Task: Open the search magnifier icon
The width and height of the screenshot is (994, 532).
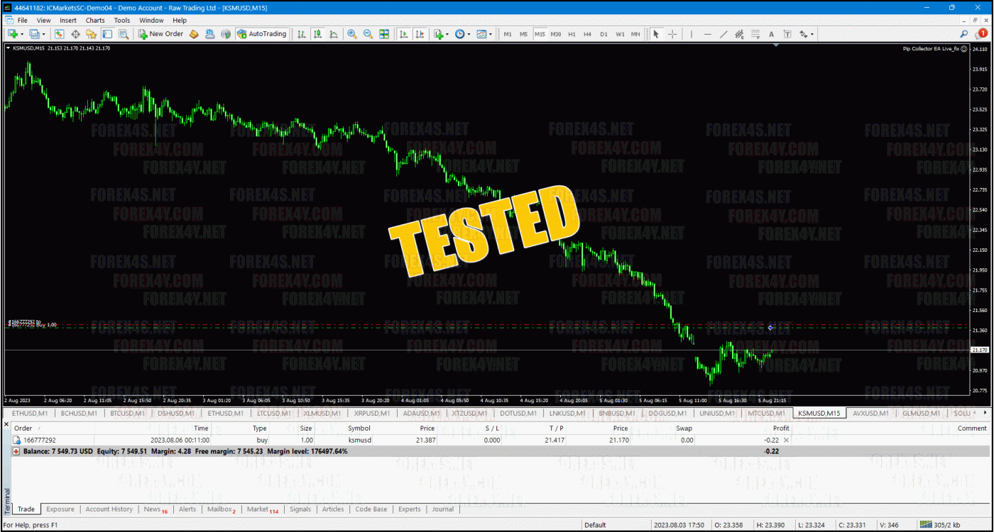Action: (x=963, y=34)
